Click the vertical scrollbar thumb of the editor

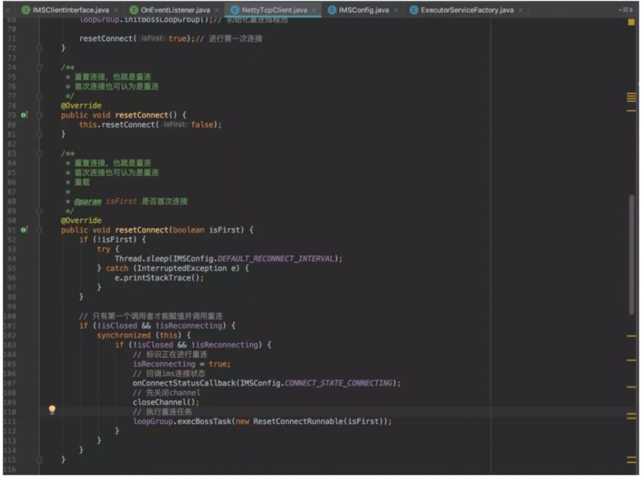click(632, 255)
